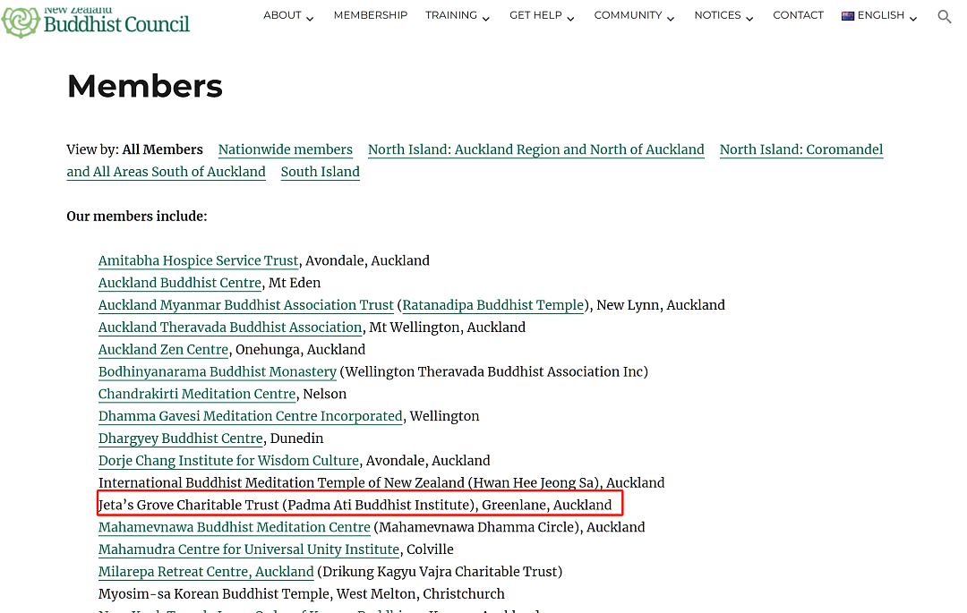Screen dimensions: 967x613
Task: Open Dorje Chang Institute for Wisdom Culture link
Action: (x=228, y=460)
